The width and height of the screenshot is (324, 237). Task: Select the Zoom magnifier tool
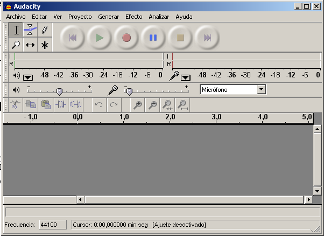(x=16, y=45)
